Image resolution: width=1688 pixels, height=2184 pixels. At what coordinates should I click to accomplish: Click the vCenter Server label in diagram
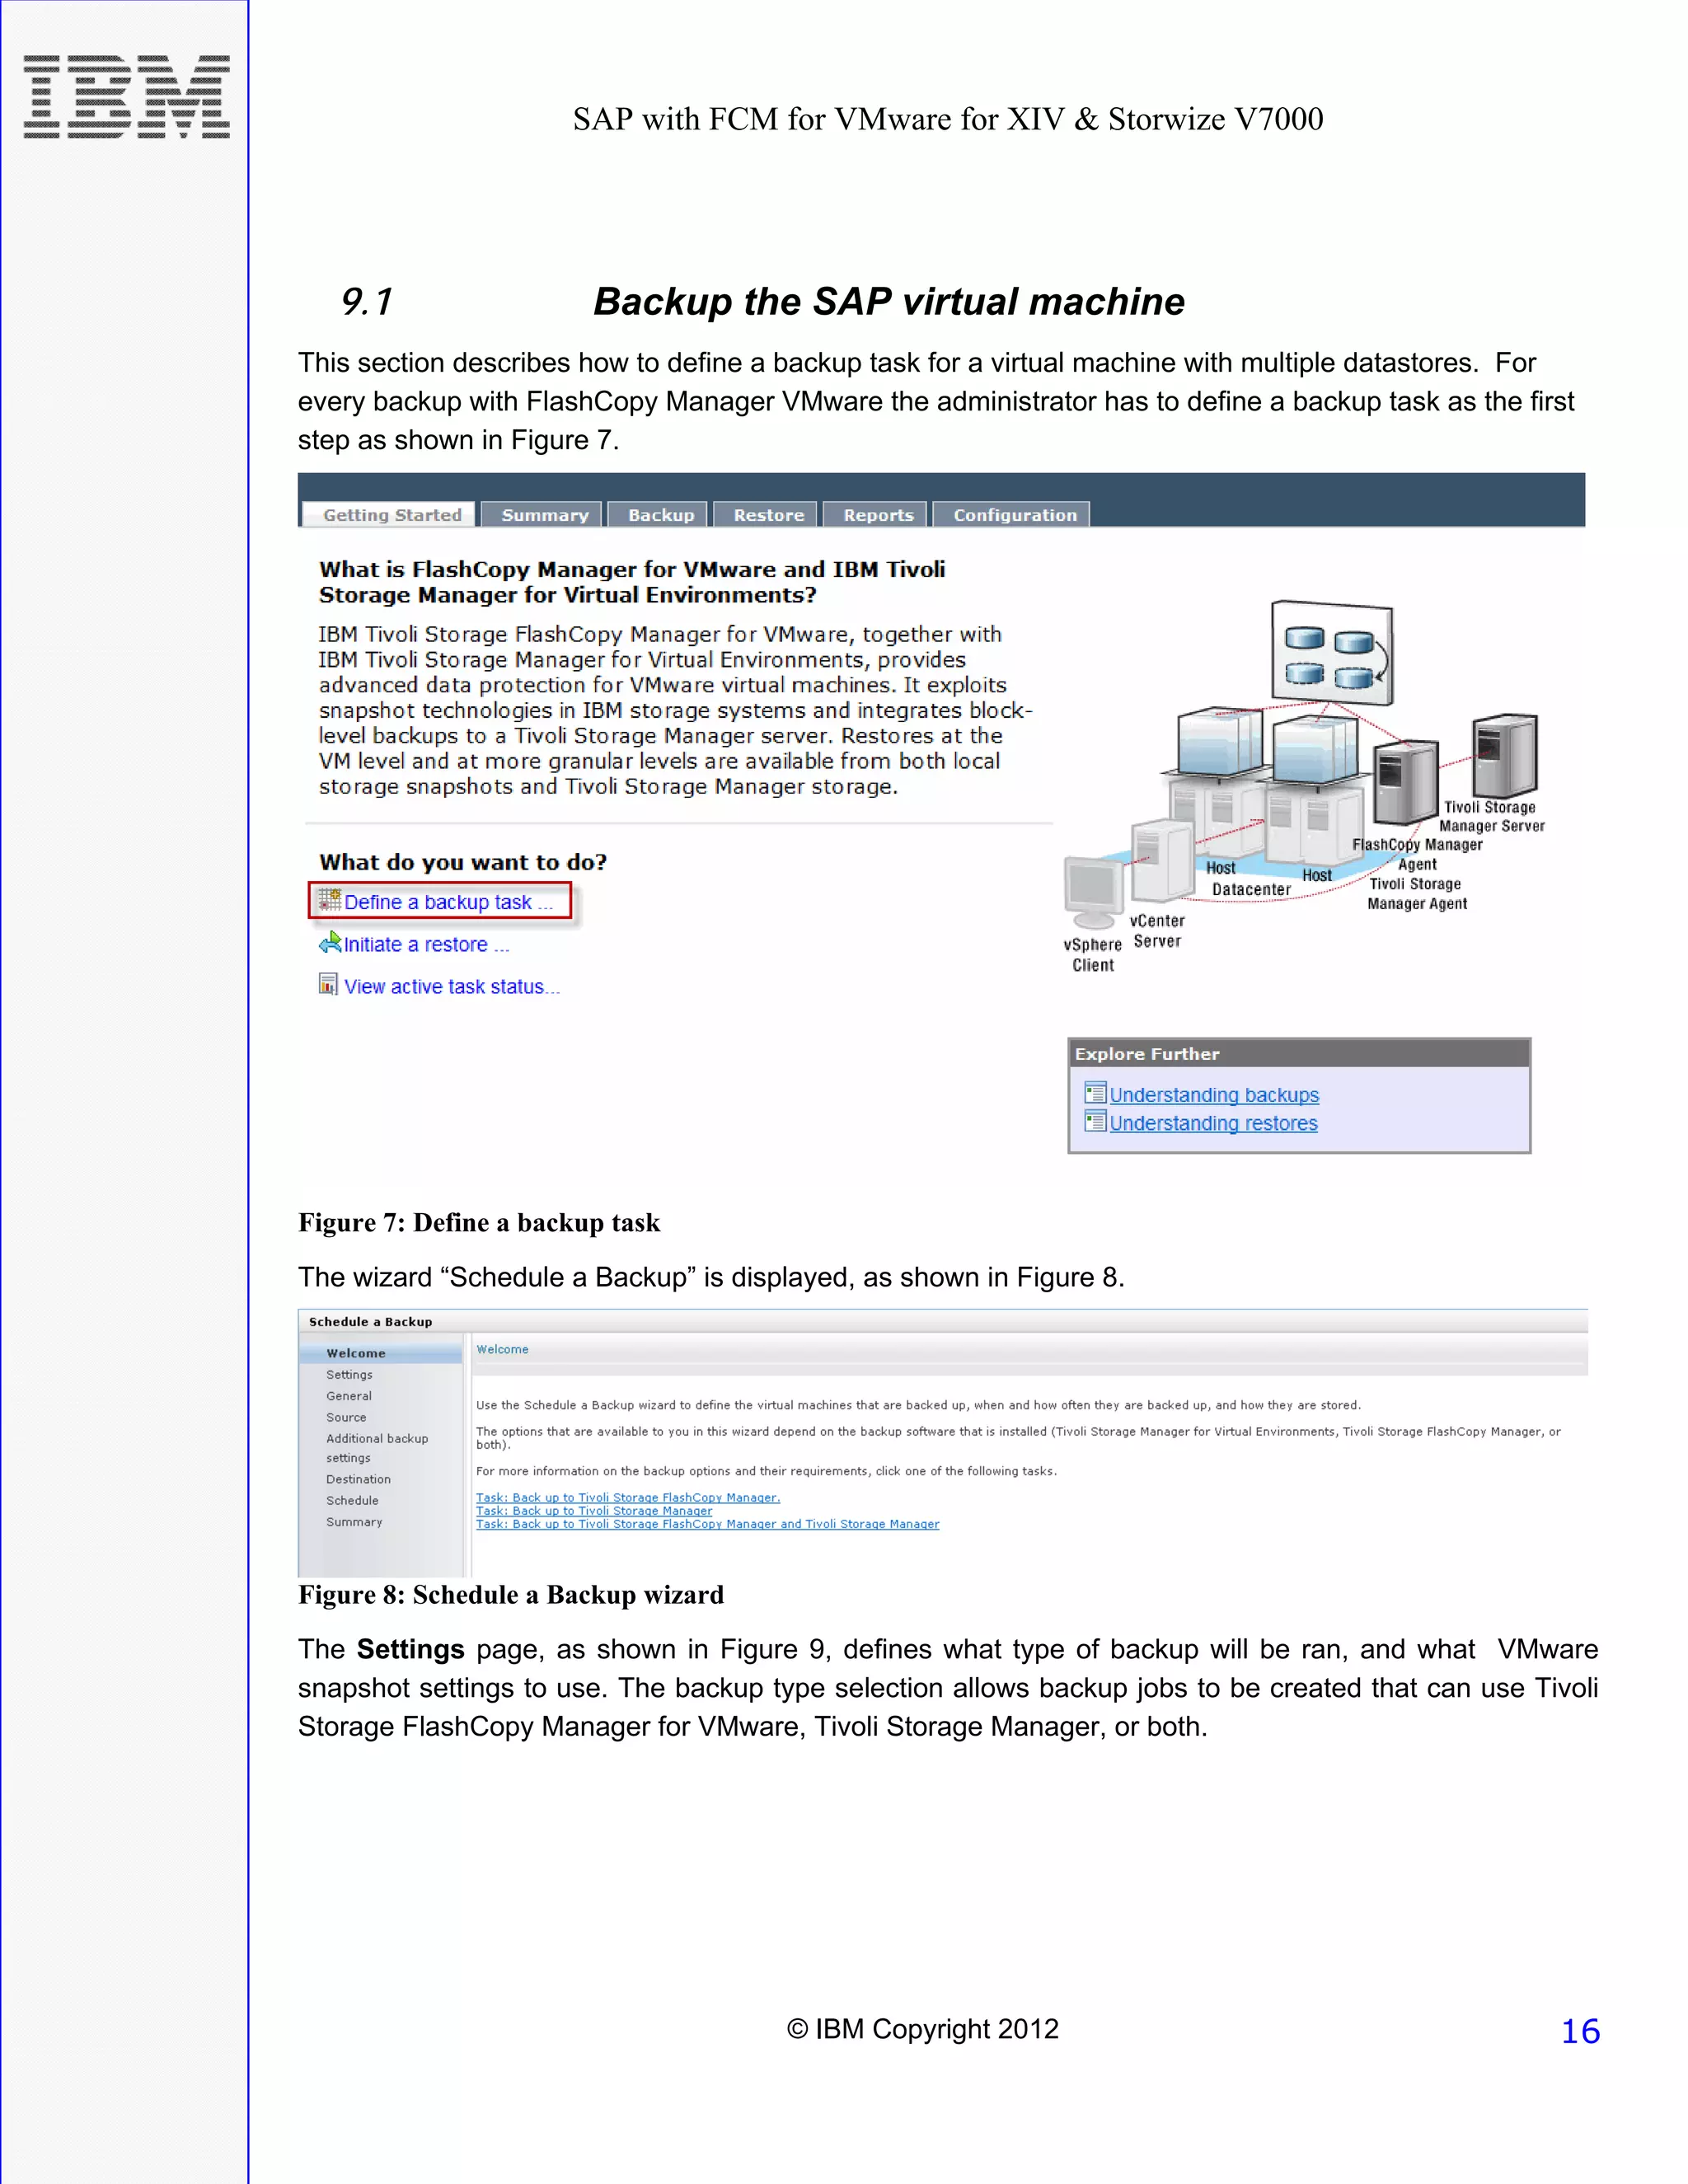click(x=1157, y=931)
